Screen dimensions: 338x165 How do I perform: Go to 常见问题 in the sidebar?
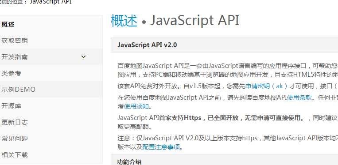(x=15, y=139)
